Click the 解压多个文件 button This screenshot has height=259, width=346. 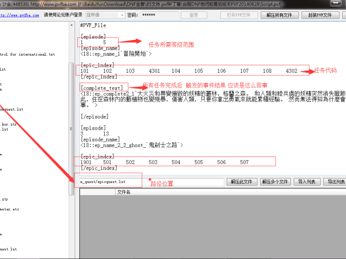pos(275,182)
